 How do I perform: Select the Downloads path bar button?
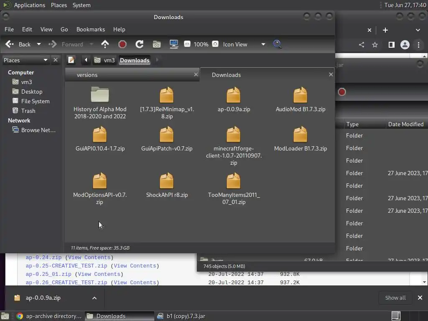click(135, 60)
